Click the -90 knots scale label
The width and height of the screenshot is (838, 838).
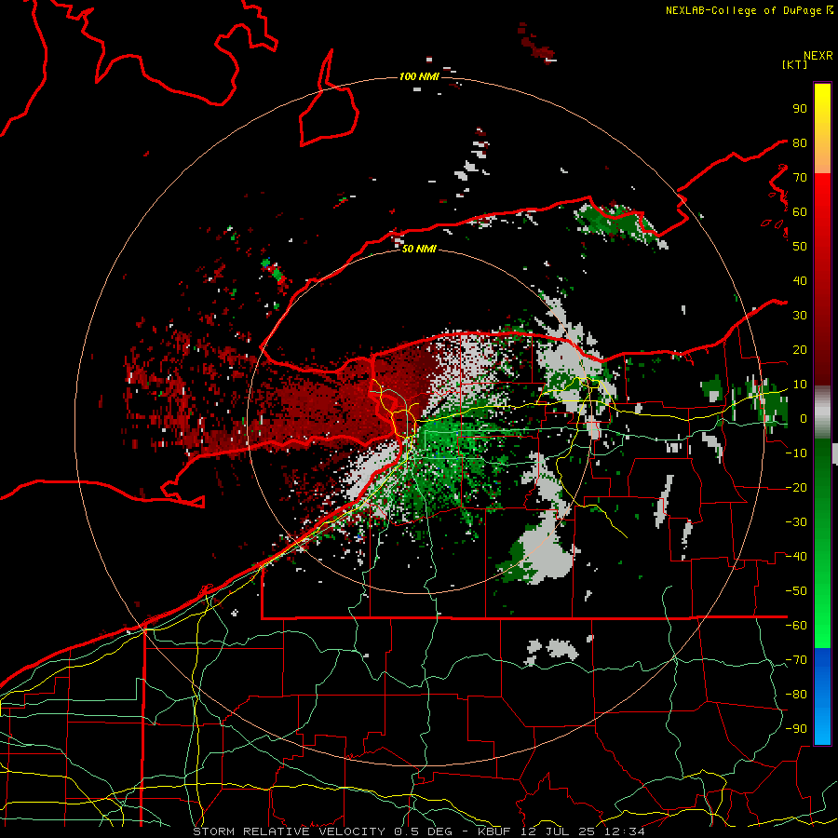click(796, 728)
